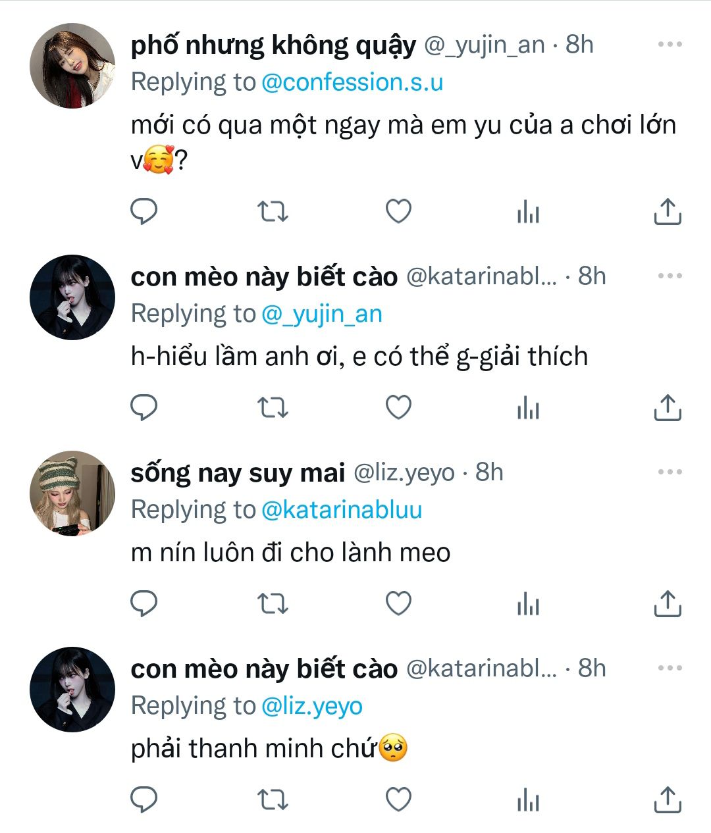Screen dimensions: 711x833
Task: Like the tweet by phố nhưng không quậy
Action: tap(398, 212)
